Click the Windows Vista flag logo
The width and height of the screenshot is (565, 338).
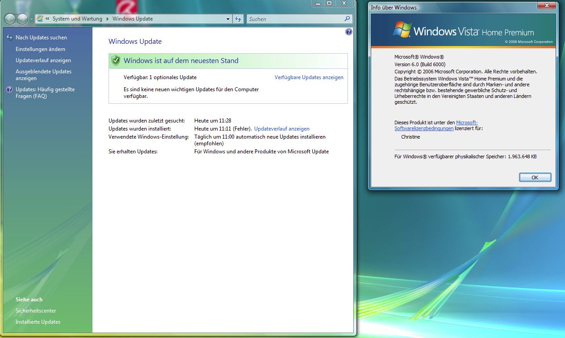[x=402, y=30]
